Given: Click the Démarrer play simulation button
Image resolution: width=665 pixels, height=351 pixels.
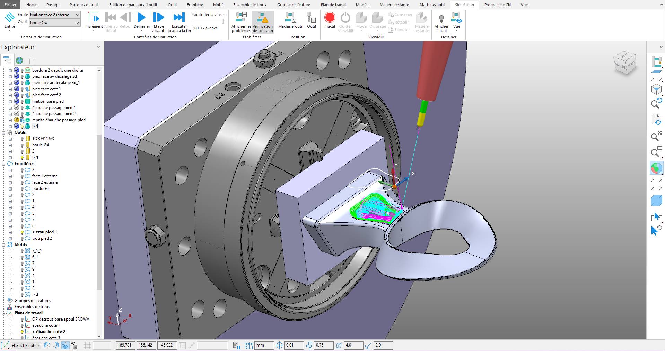Looking at the screenshot, I should click(x=141, y=18).
